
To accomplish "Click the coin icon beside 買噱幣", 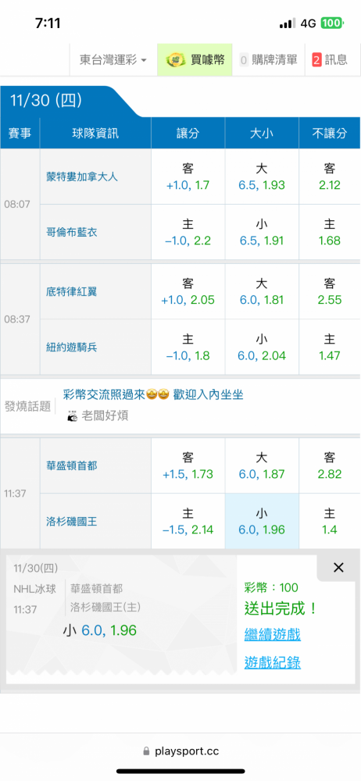I will [176, 60].
